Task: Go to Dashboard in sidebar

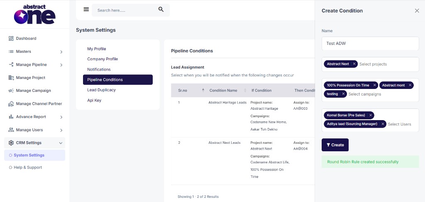Action: coord(26,39)
